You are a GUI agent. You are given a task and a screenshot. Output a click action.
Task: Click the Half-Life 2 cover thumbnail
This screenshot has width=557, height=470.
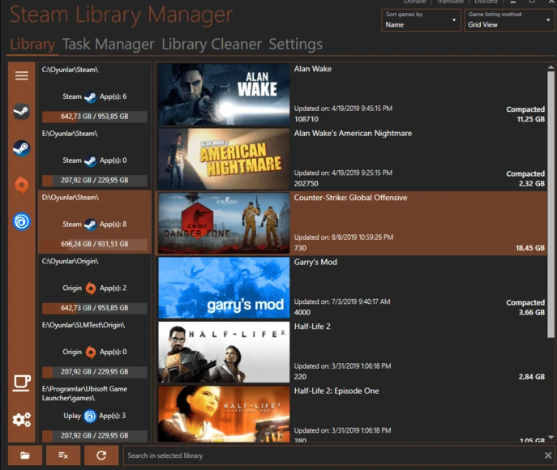(224, 352)
